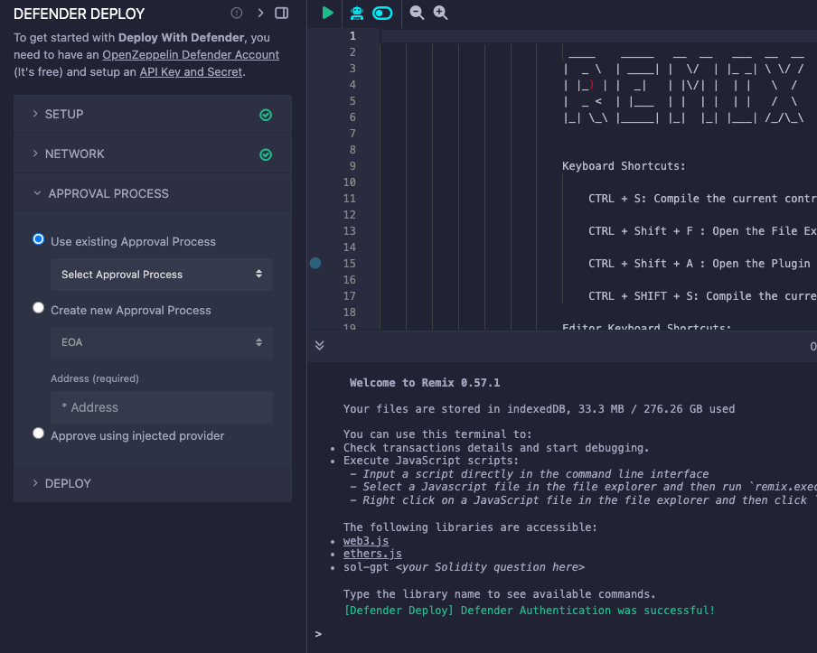817x653 pixels.
Task: Click the copilot toggle switch in the toolbar
Action: (x=382, y=13)
